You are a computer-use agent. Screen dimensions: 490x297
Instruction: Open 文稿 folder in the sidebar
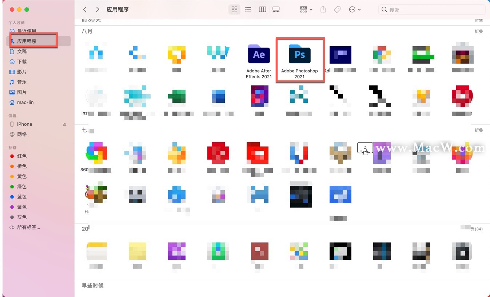click(22, 52)
